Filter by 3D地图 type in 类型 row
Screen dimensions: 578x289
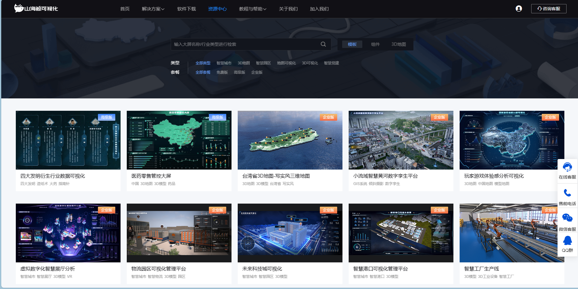pos(244,63)
